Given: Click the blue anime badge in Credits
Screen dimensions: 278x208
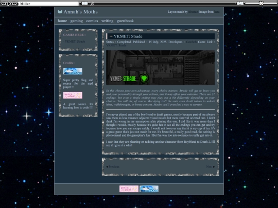Looking at the screenshot, I should (73, 71).
